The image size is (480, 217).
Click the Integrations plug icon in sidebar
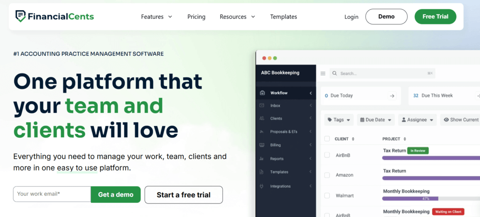(262, 186)
